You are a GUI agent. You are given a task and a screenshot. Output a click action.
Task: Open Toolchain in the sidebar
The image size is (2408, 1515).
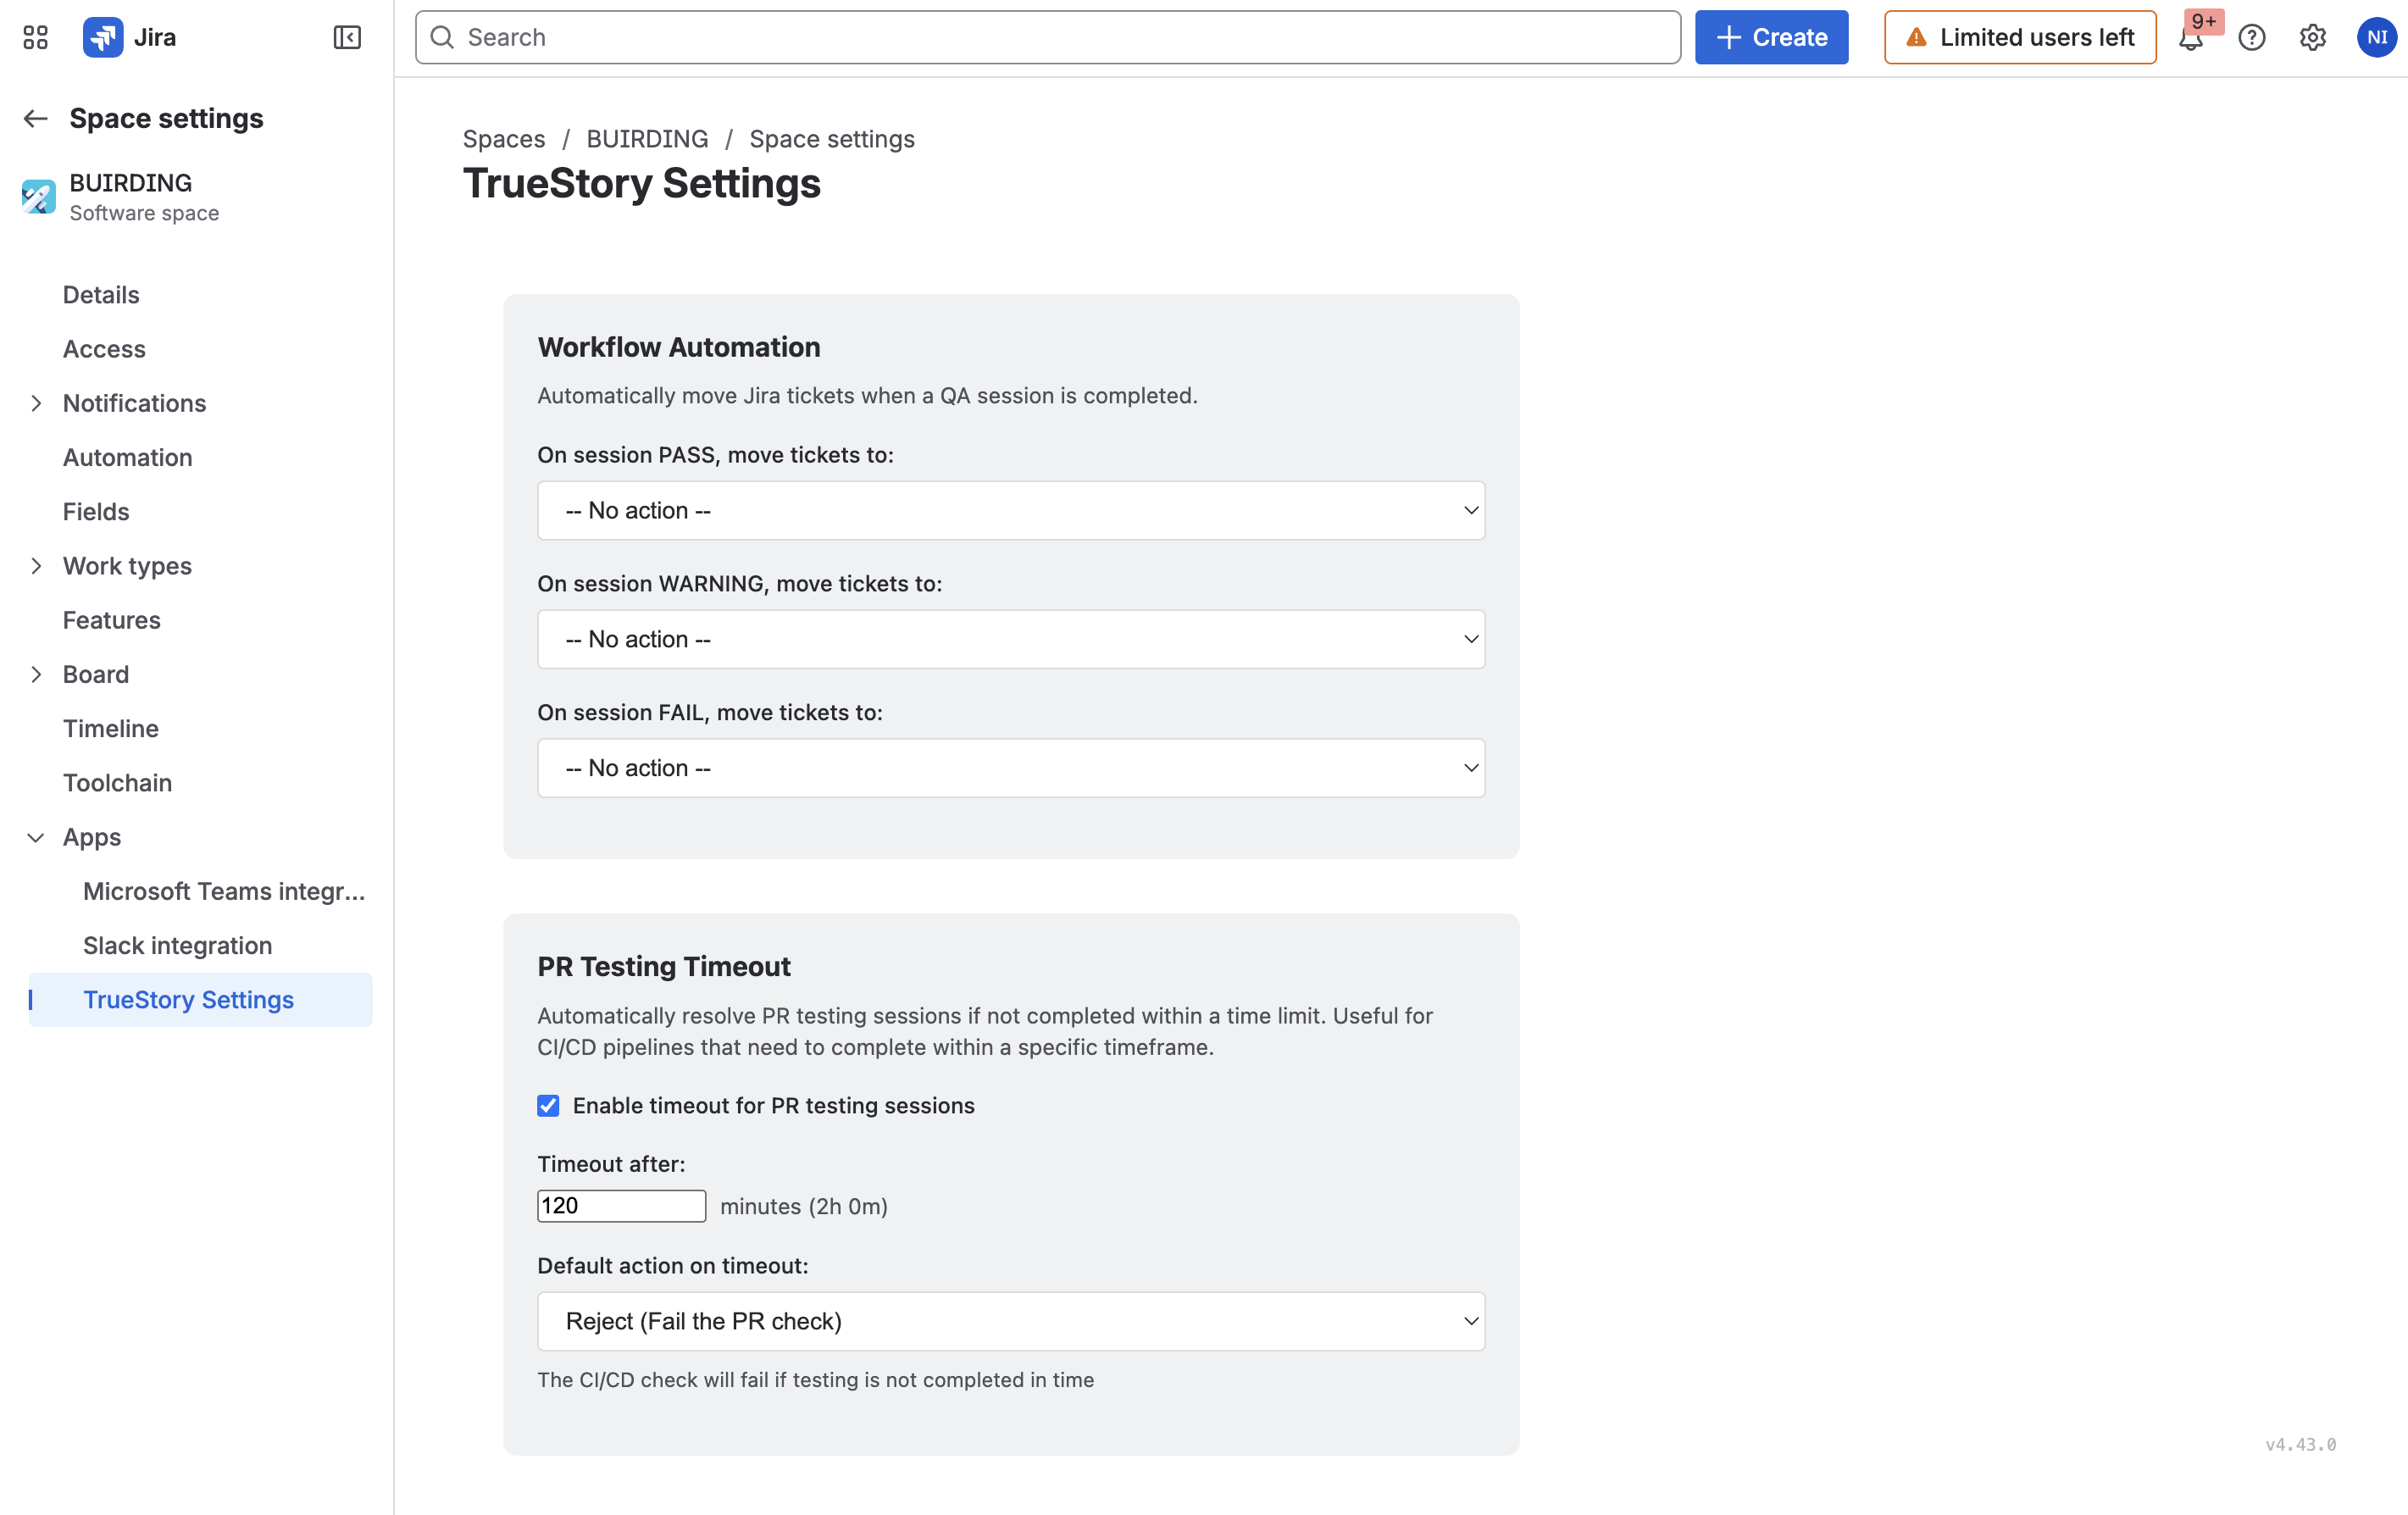point(118,782)
